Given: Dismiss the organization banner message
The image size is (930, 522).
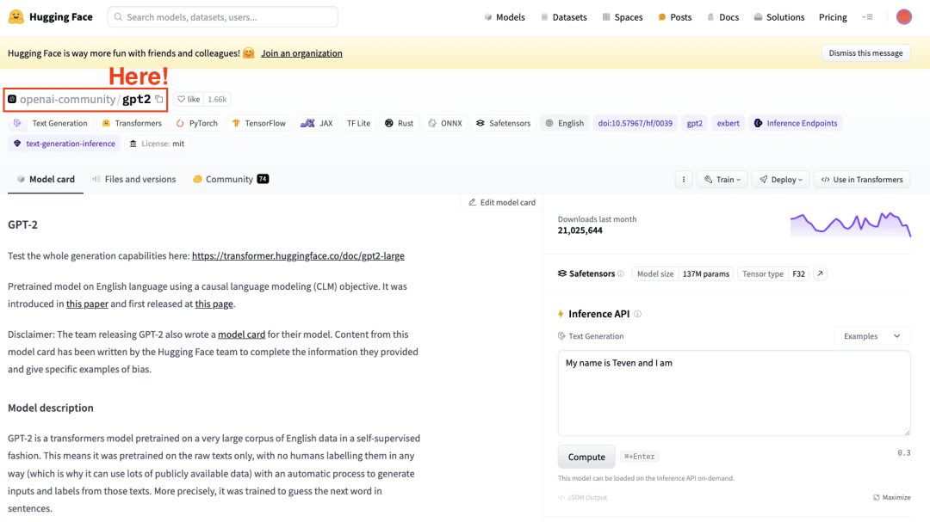Looking at the screenshot, I should 865,53.
